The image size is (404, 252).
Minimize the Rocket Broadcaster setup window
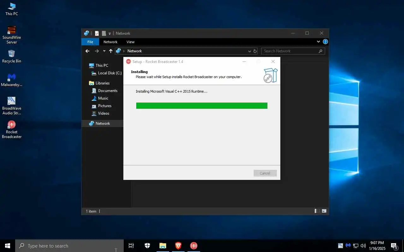point(244,61)
